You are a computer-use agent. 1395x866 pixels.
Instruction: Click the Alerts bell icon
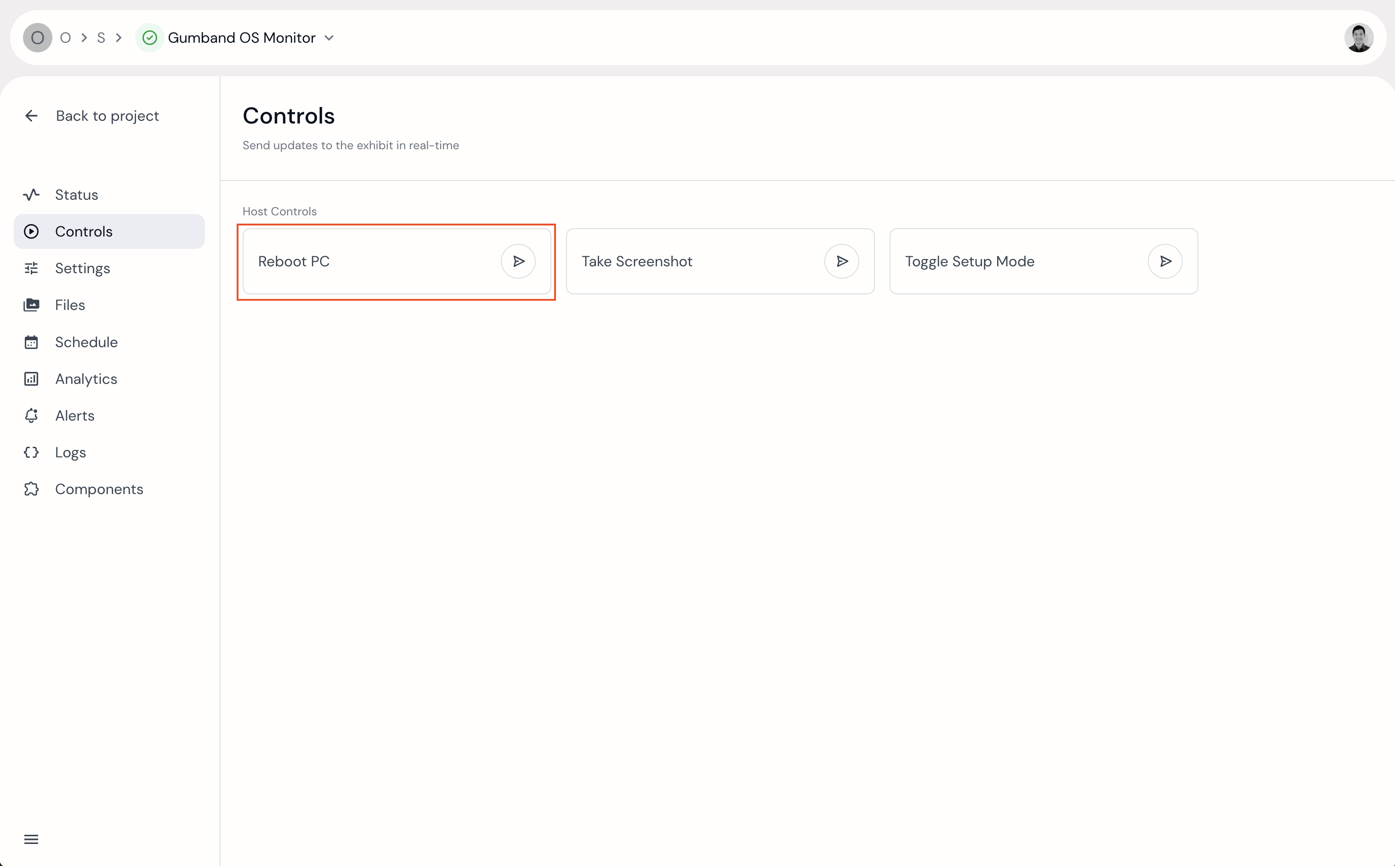32,415
